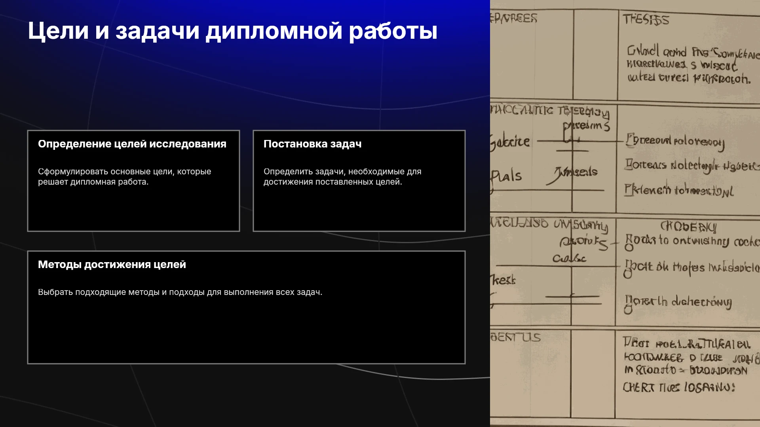Viewport: 760px width, 427px height.
Task: Click the handwritten word "kesk" in left column
Action: pyautogui.click(x=503, y=280)
